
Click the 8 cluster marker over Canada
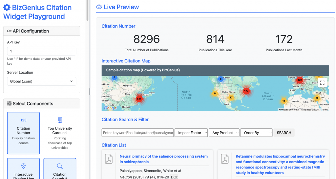[x=221, y=79]
